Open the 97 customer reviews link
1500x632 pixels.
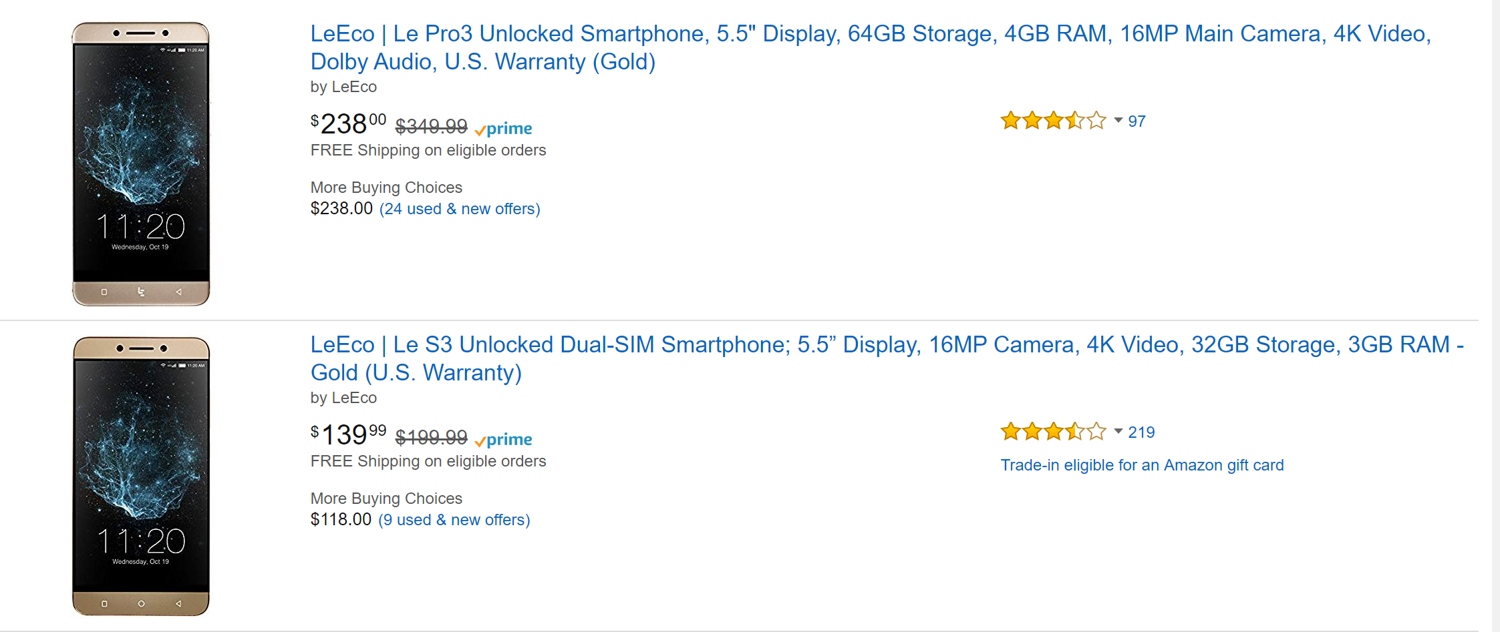click(1137, 121)
